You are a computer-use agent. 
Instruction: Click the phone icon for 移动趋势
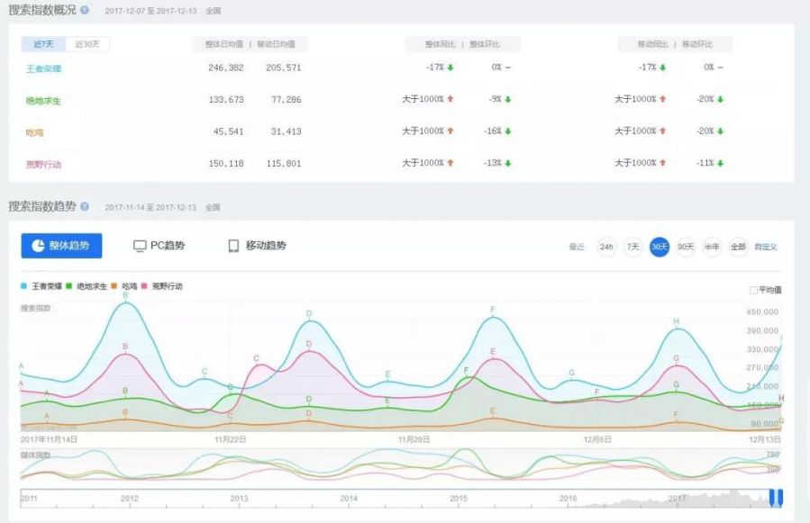tap(233, 246)
